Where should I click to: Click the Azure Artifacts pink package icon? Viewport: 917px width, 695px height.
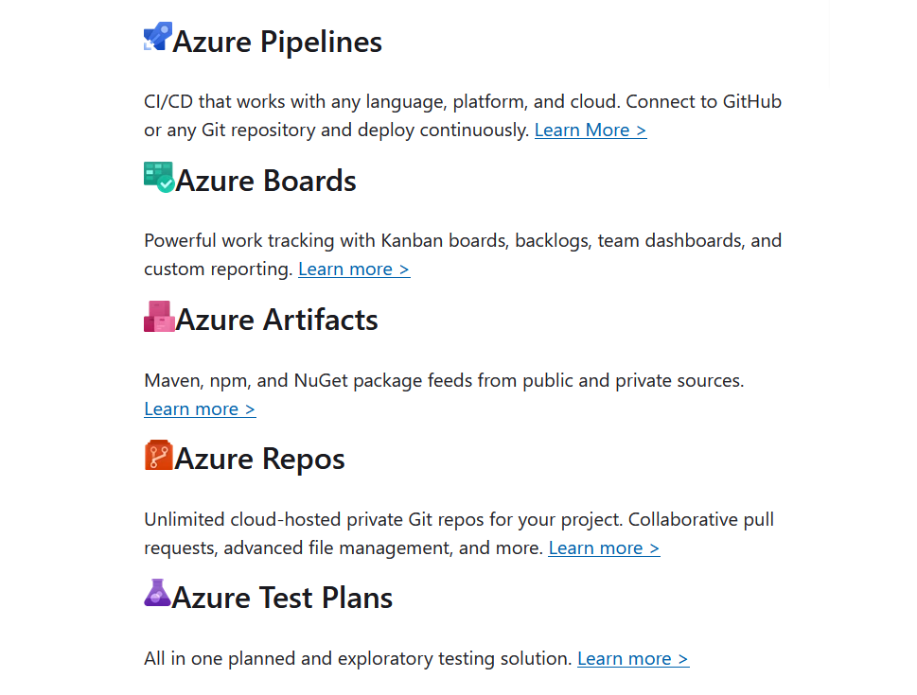tap(158, 316)
